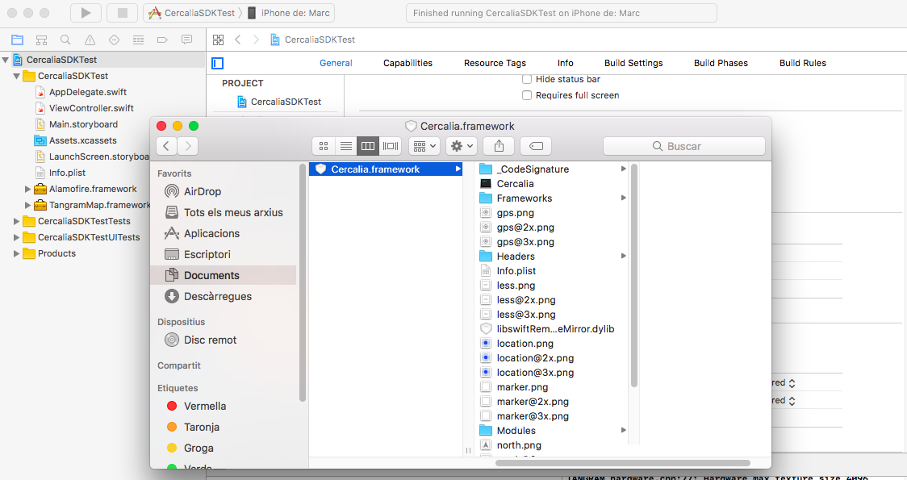This screenshot has width=907, height=480.
Task: Go back in Xcode editor history
Action: [x=238, y=40]
